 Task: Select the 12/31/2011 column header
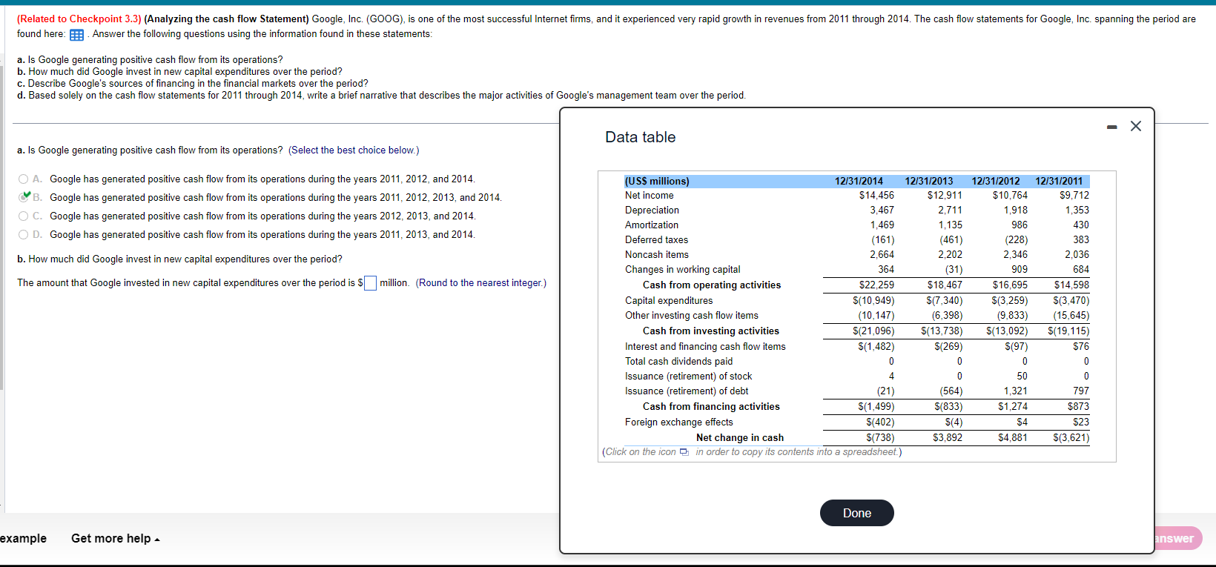tap(1059, 181)
